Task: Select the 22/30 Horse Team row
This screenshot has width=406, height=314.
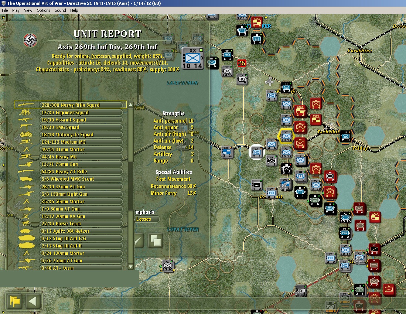Action: point(81,223)
